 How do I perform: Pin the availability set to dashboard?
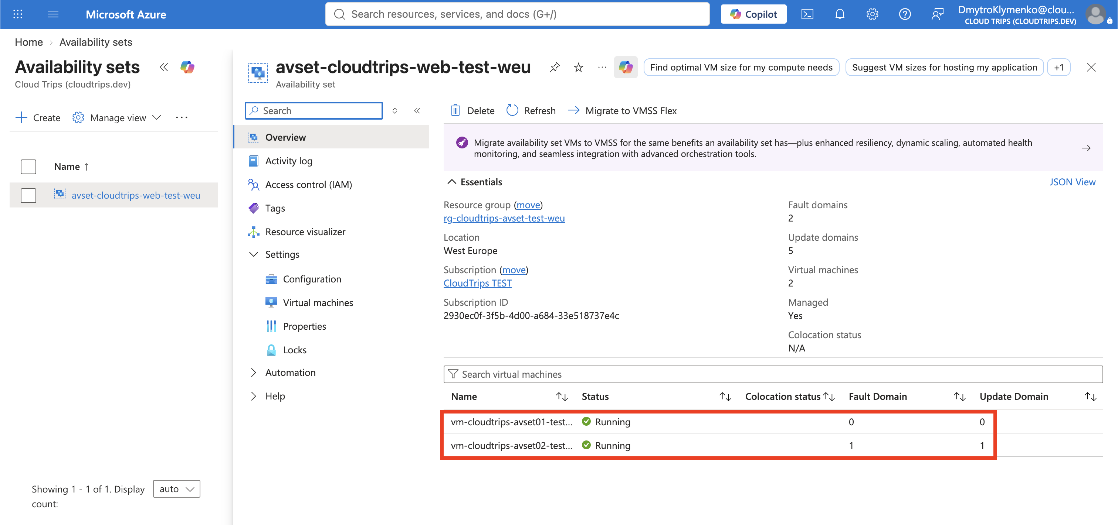(555, 67)
